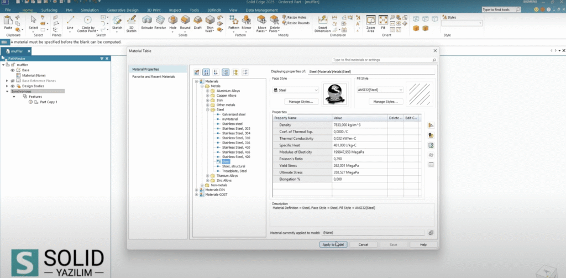566x278 pixels.
Task: Expand the Materials-DIN library node
Action: (x=197, y=190)
